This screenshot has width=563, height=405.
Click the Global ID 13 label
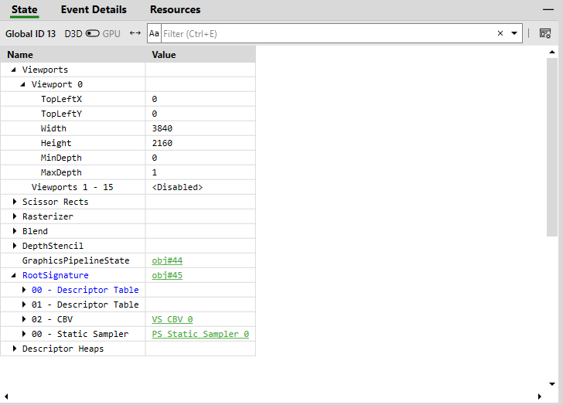point(30,34)
